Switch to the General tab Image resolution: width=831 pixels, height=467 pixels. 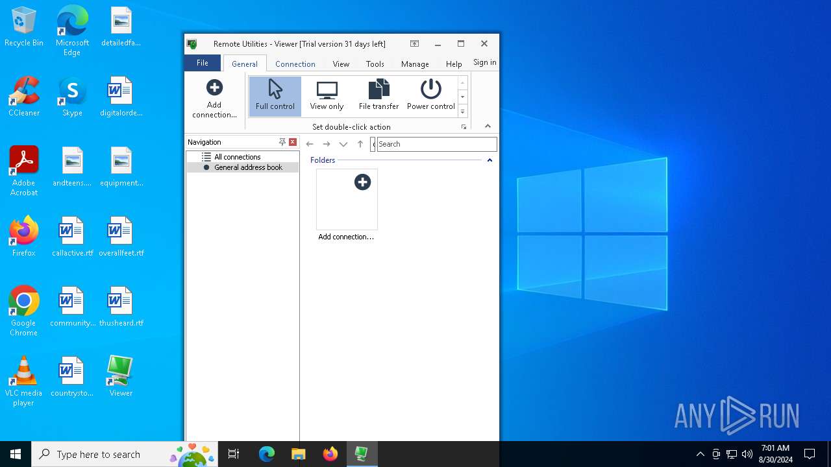point(245,64)
